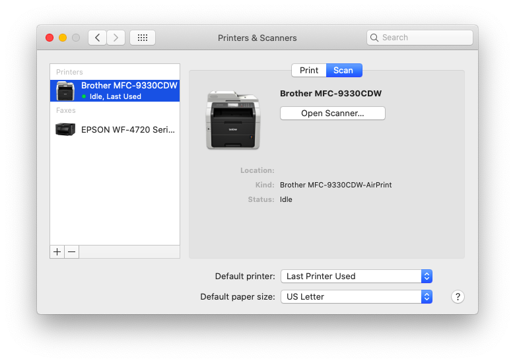Click the 'Default paper size:' label
The height and width of the screenshot is (363, 515).
coord(238,297)
